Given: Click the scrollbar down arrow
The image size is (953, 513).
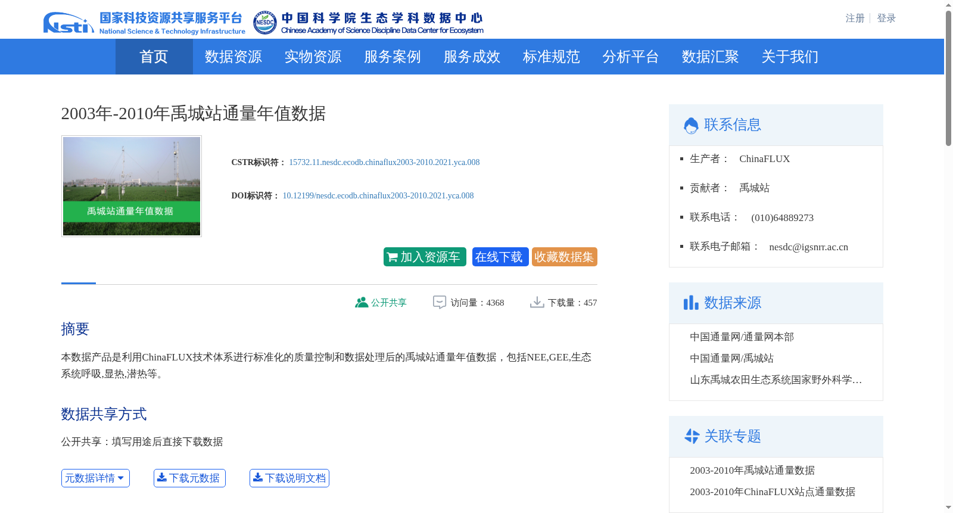Looking at the screenshot, I should (948, 508).
